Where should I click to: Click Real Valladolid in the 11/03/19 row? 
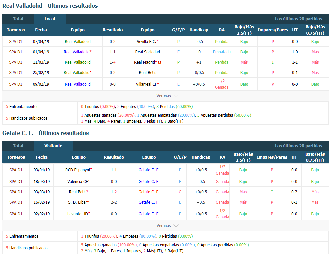point(78,62)
